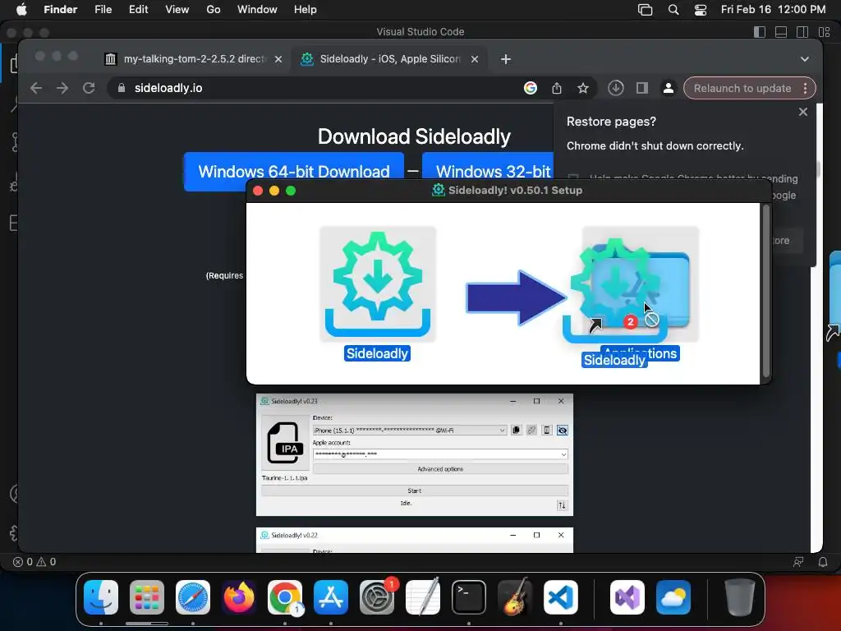Open Chrome three-dot menu
The height and width of the screenshot is (631, 841).
pos(806,88)
